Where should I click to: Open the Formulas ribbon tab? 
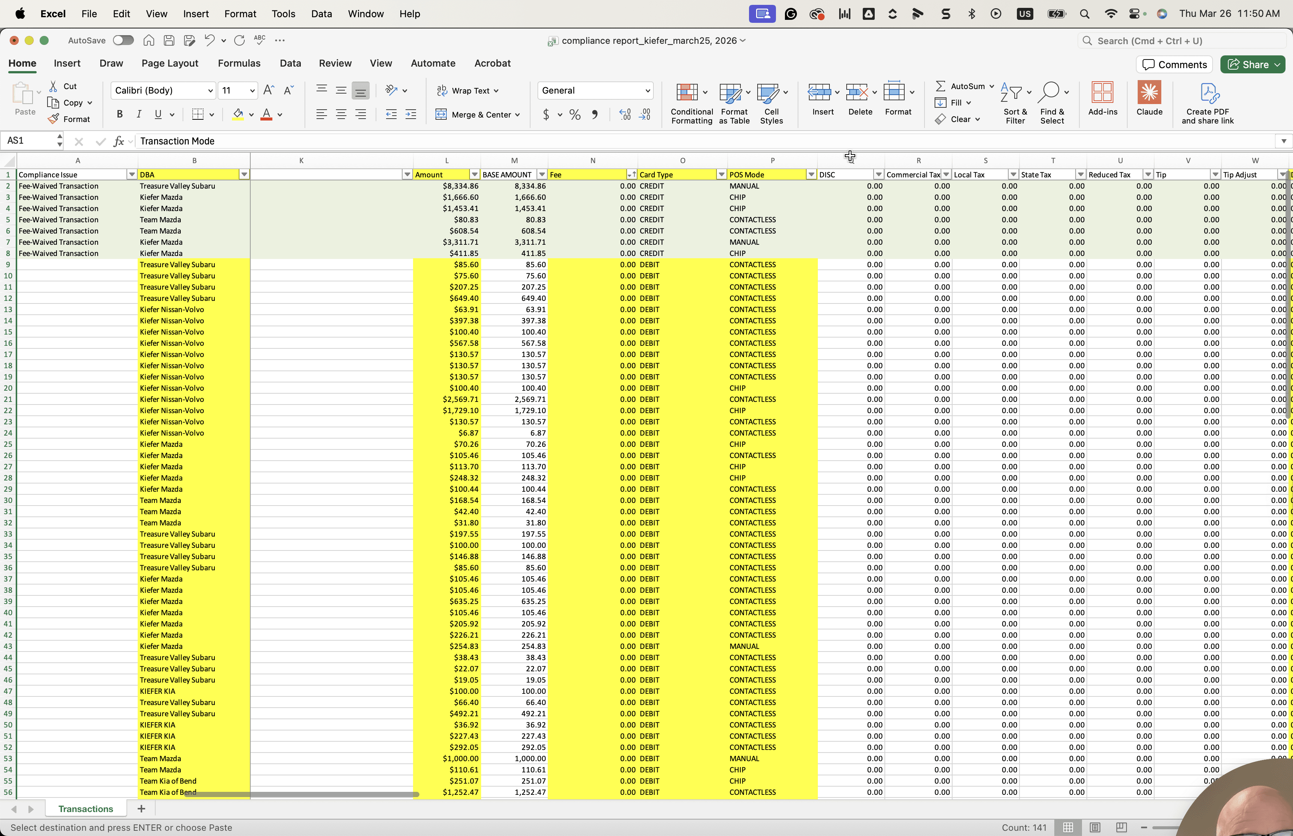tap(239, 63)
